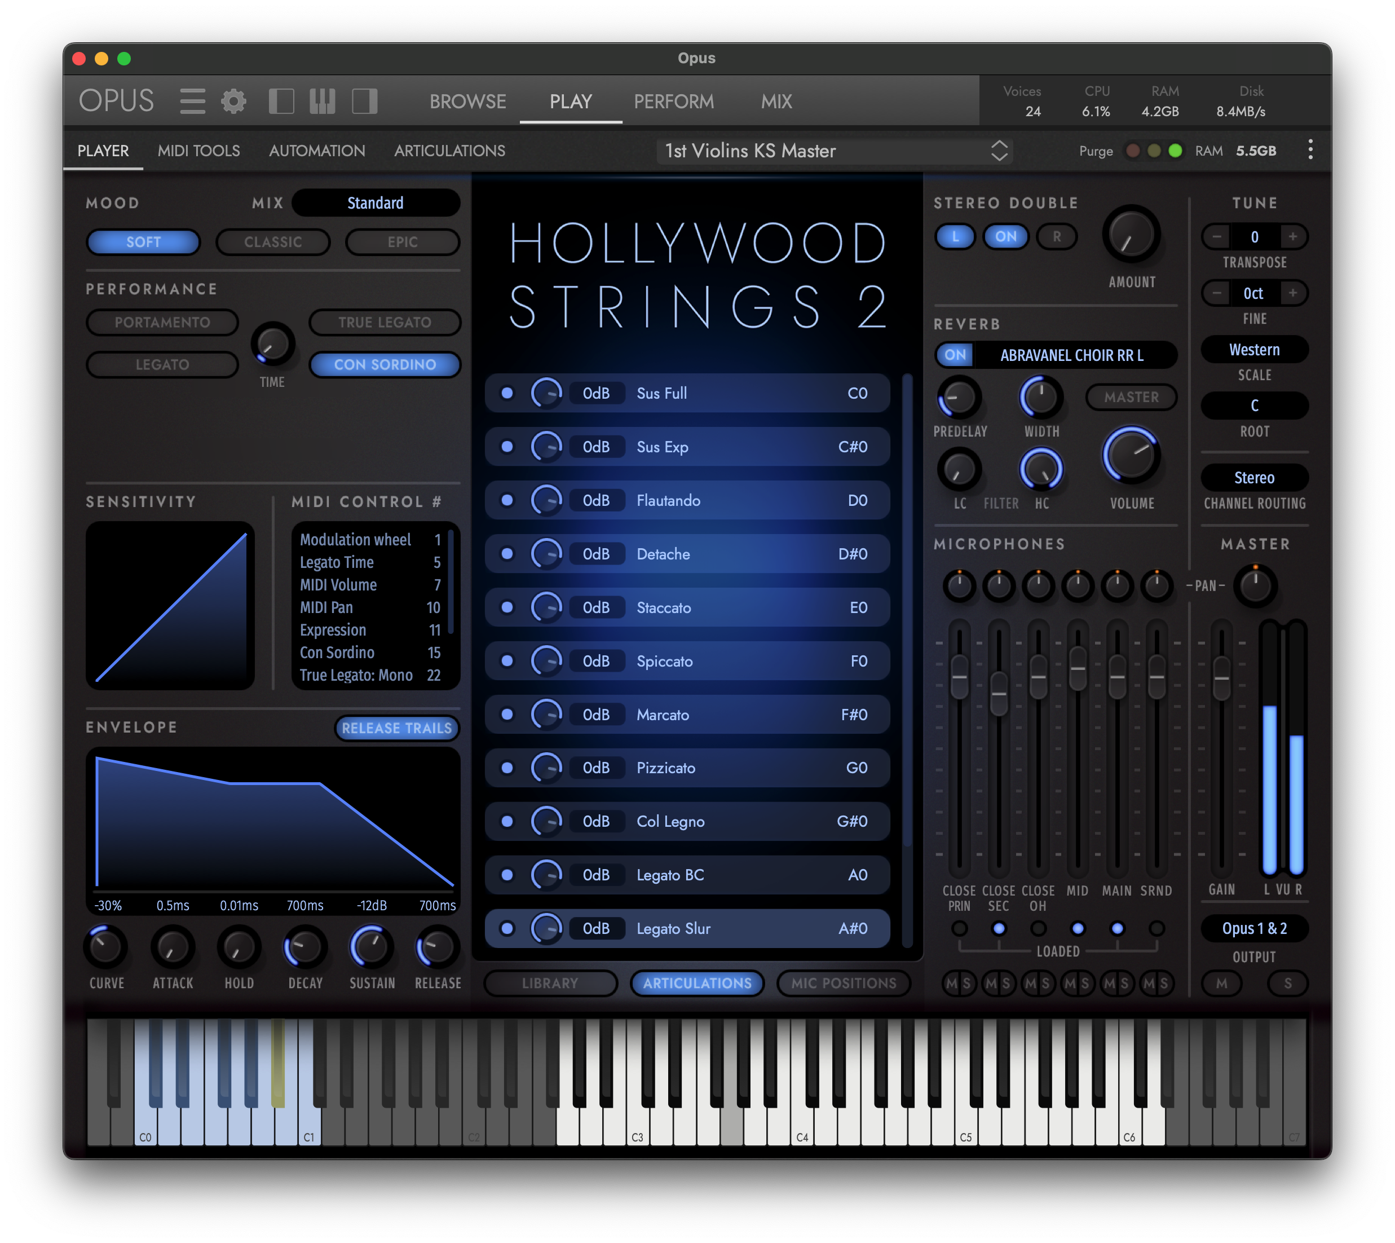Click the HC filter knob

click(1041, 469)
